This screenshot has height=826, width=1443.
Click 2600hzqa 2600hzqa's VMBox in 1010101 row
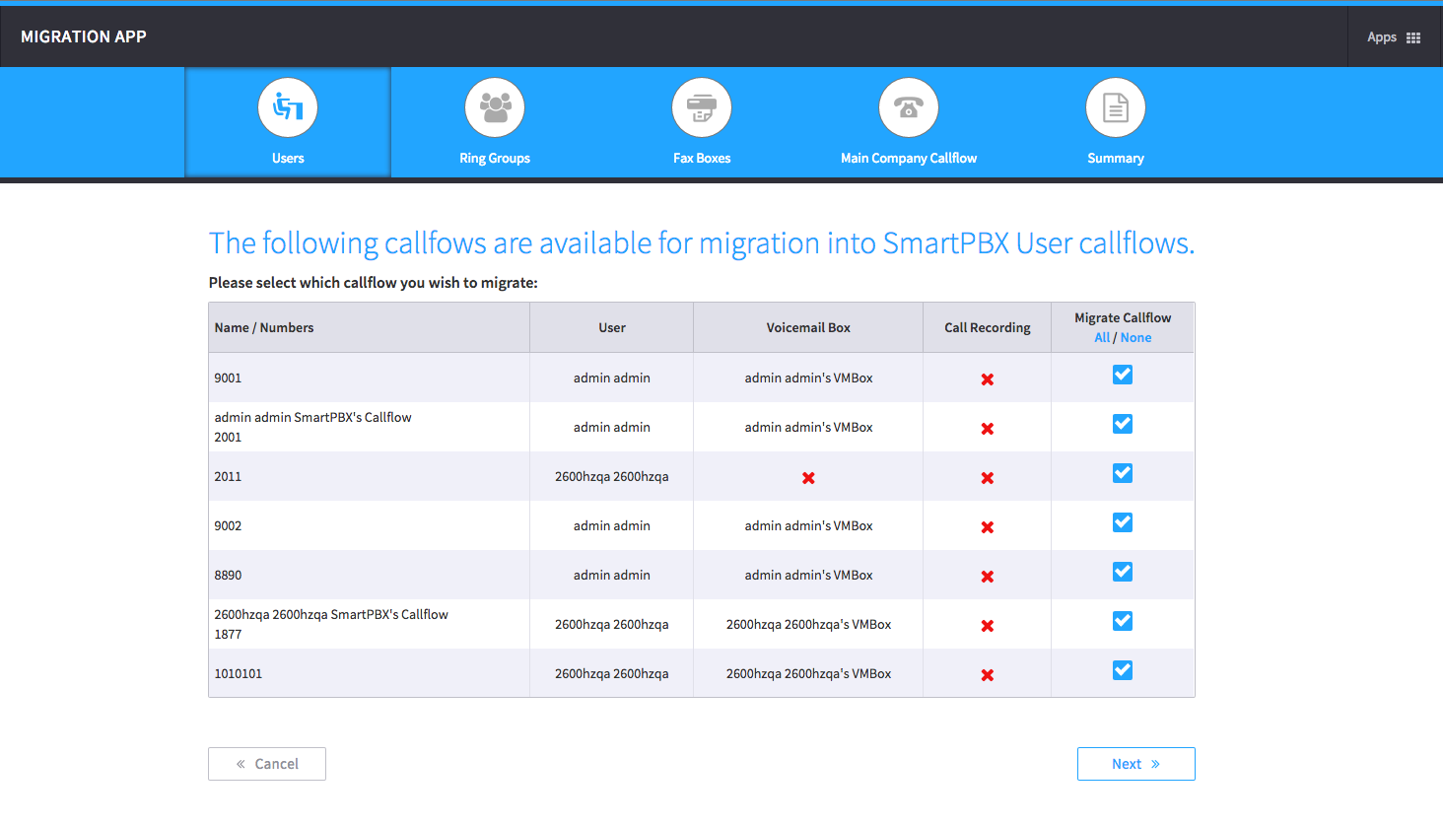point(808,673)
